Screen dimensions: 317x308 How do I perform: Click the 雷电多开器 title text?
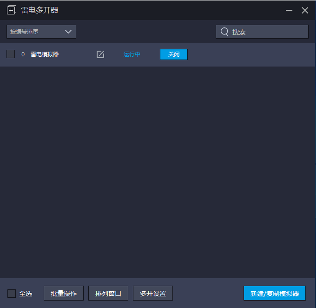[40, 10]
